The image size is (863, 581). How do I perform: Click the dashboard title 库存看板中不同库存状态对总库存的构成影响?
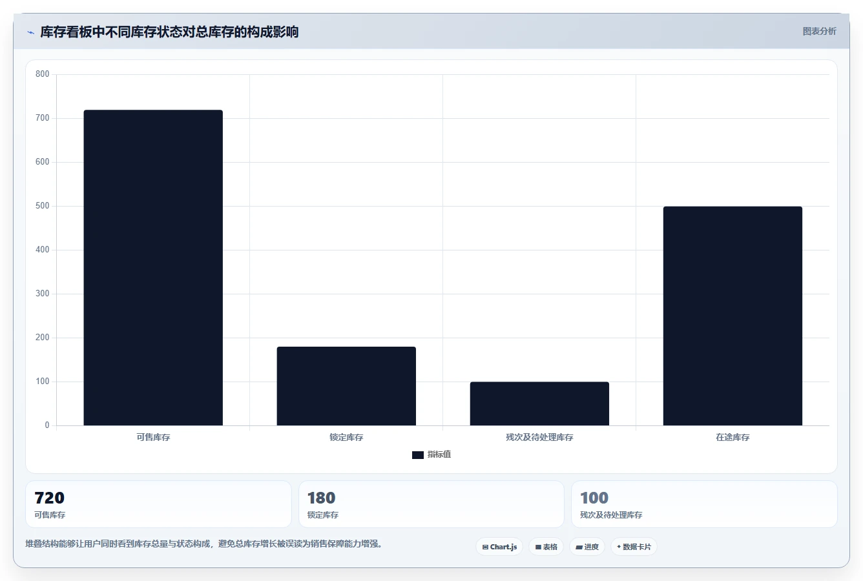point(169,32)
